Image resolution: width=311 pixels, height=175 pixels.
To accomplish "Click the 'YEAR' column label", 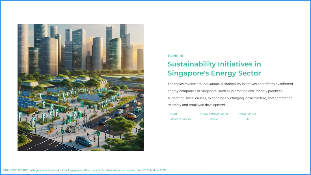I will [173, 114].
